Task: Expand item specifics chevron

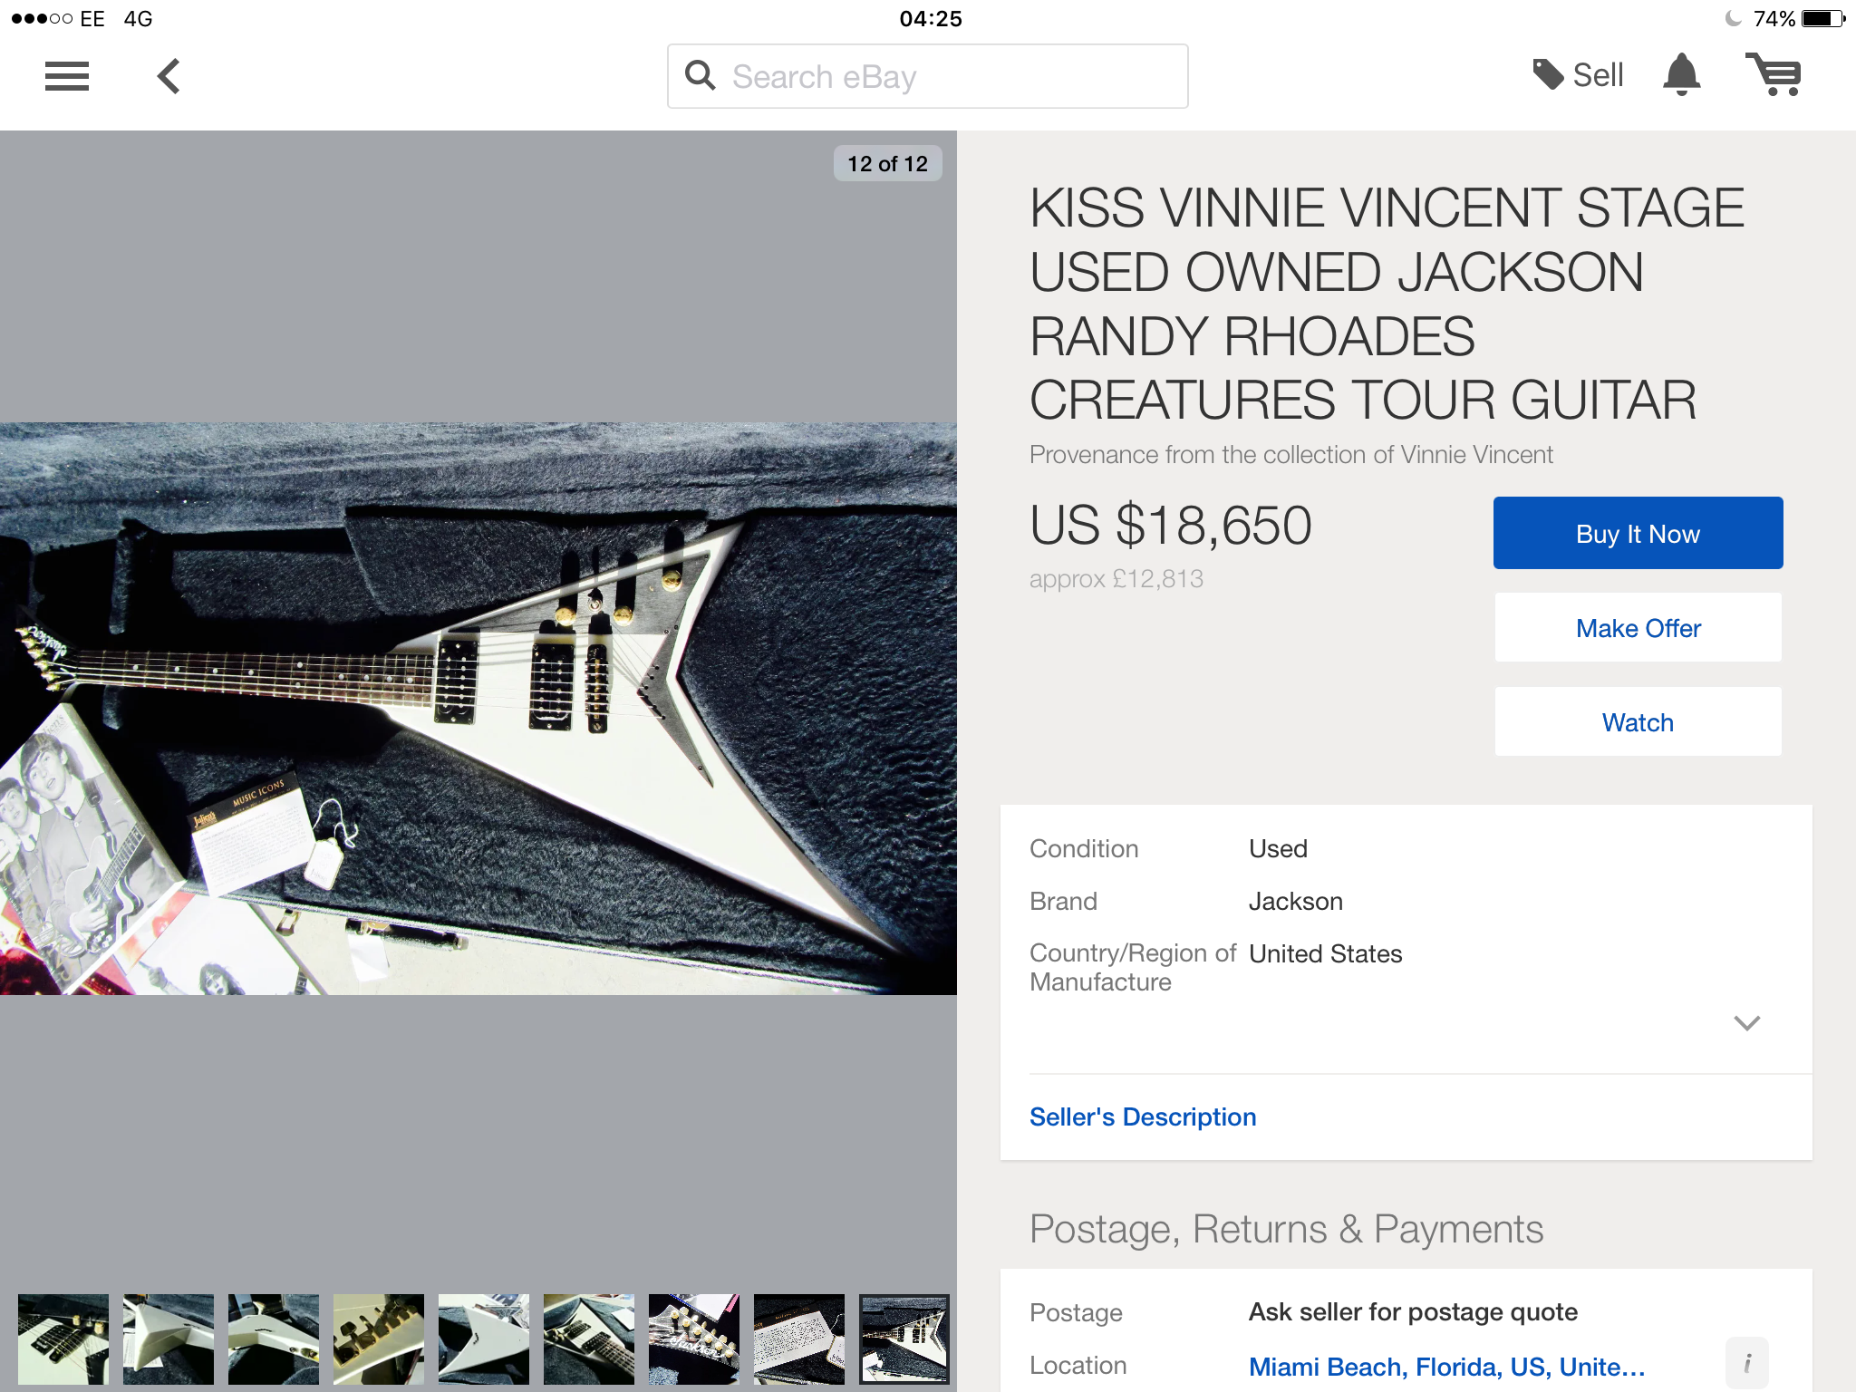Action: click(x=1746, y=1023)
